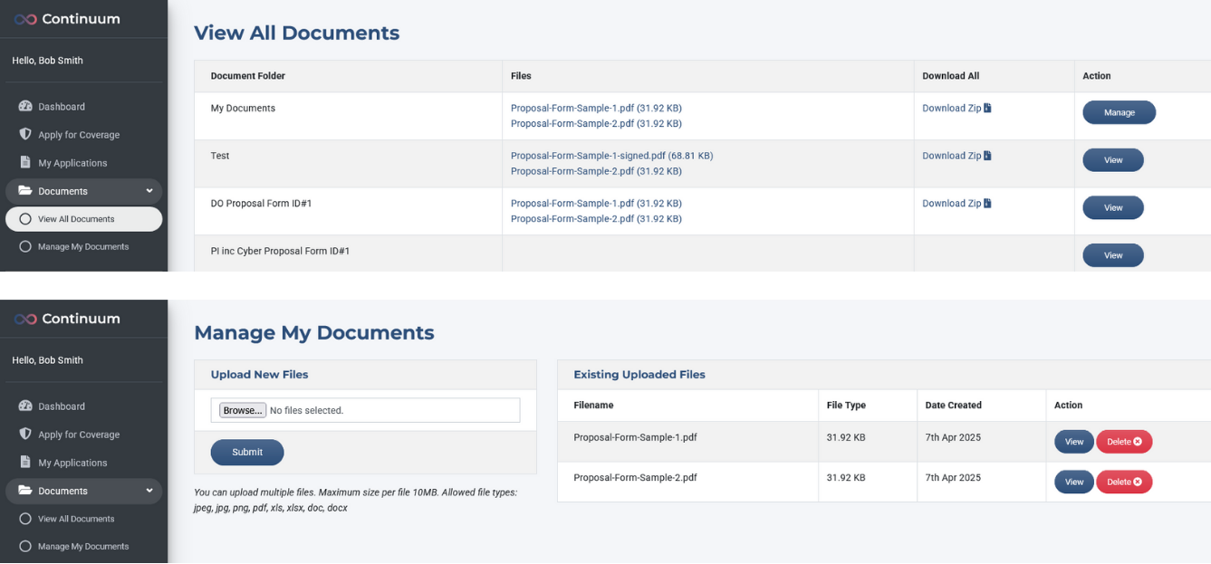Click the zip file icon in the DO Proposal Form ID#1 row

[987, 204]
